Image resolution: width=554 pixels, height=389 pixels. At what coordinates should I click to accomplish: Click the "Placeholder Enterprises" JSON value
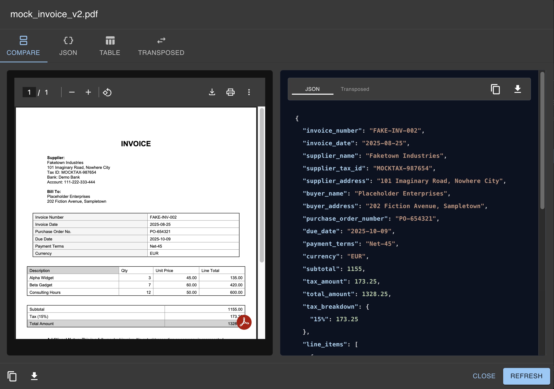click(401, 193)
